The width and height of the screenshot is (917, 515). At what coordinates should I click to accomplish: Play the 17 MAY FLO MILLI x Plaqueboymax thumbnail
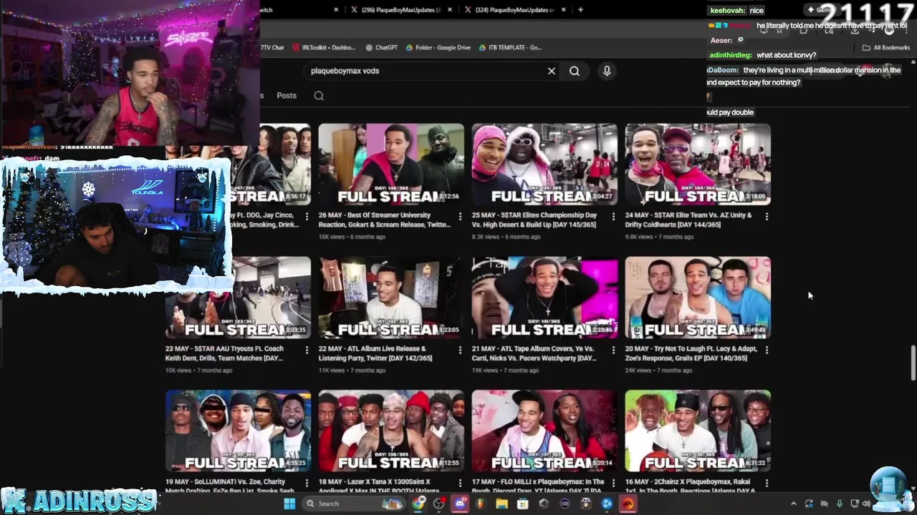544,431
